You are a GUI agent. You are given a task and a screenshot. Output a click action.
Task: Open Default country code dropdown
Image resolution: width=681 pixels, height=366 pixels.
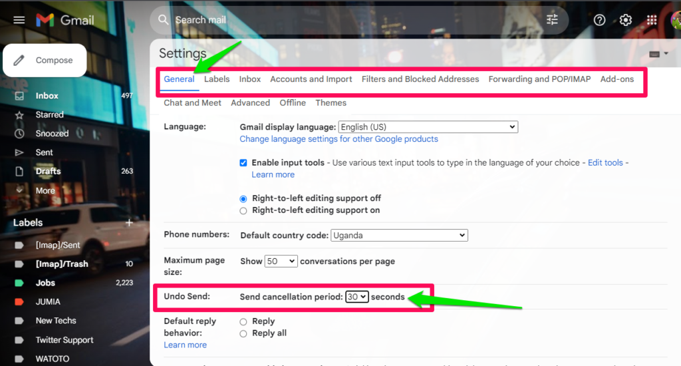point(399,235)
